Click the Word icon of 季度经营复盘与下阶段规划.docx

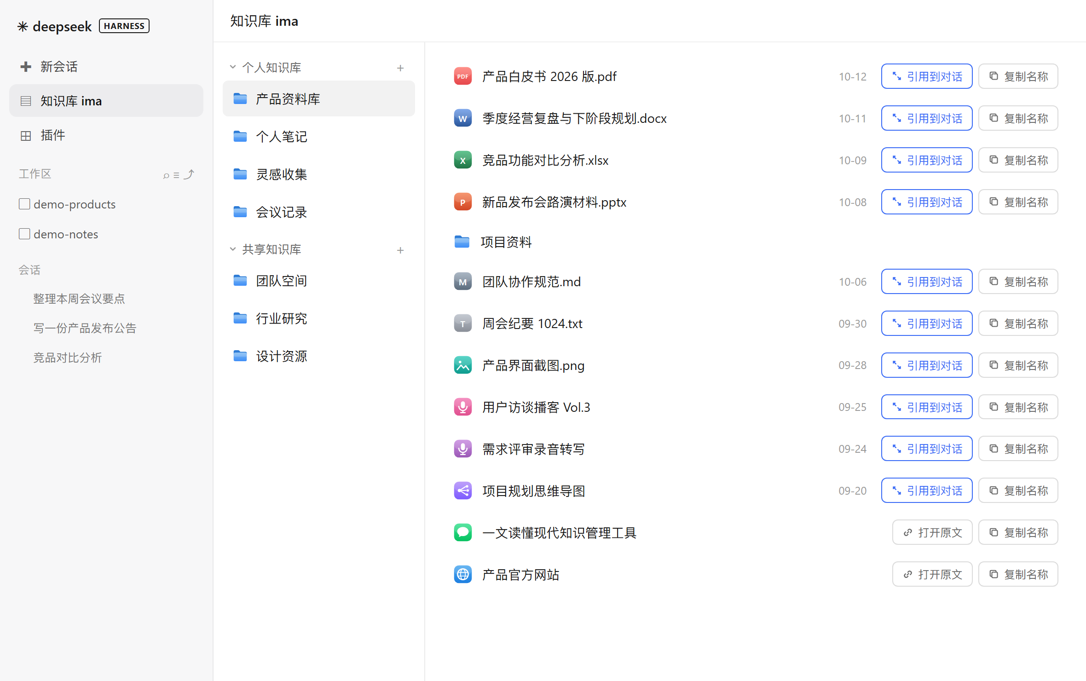pyautogui.click(x=462, y=118)
